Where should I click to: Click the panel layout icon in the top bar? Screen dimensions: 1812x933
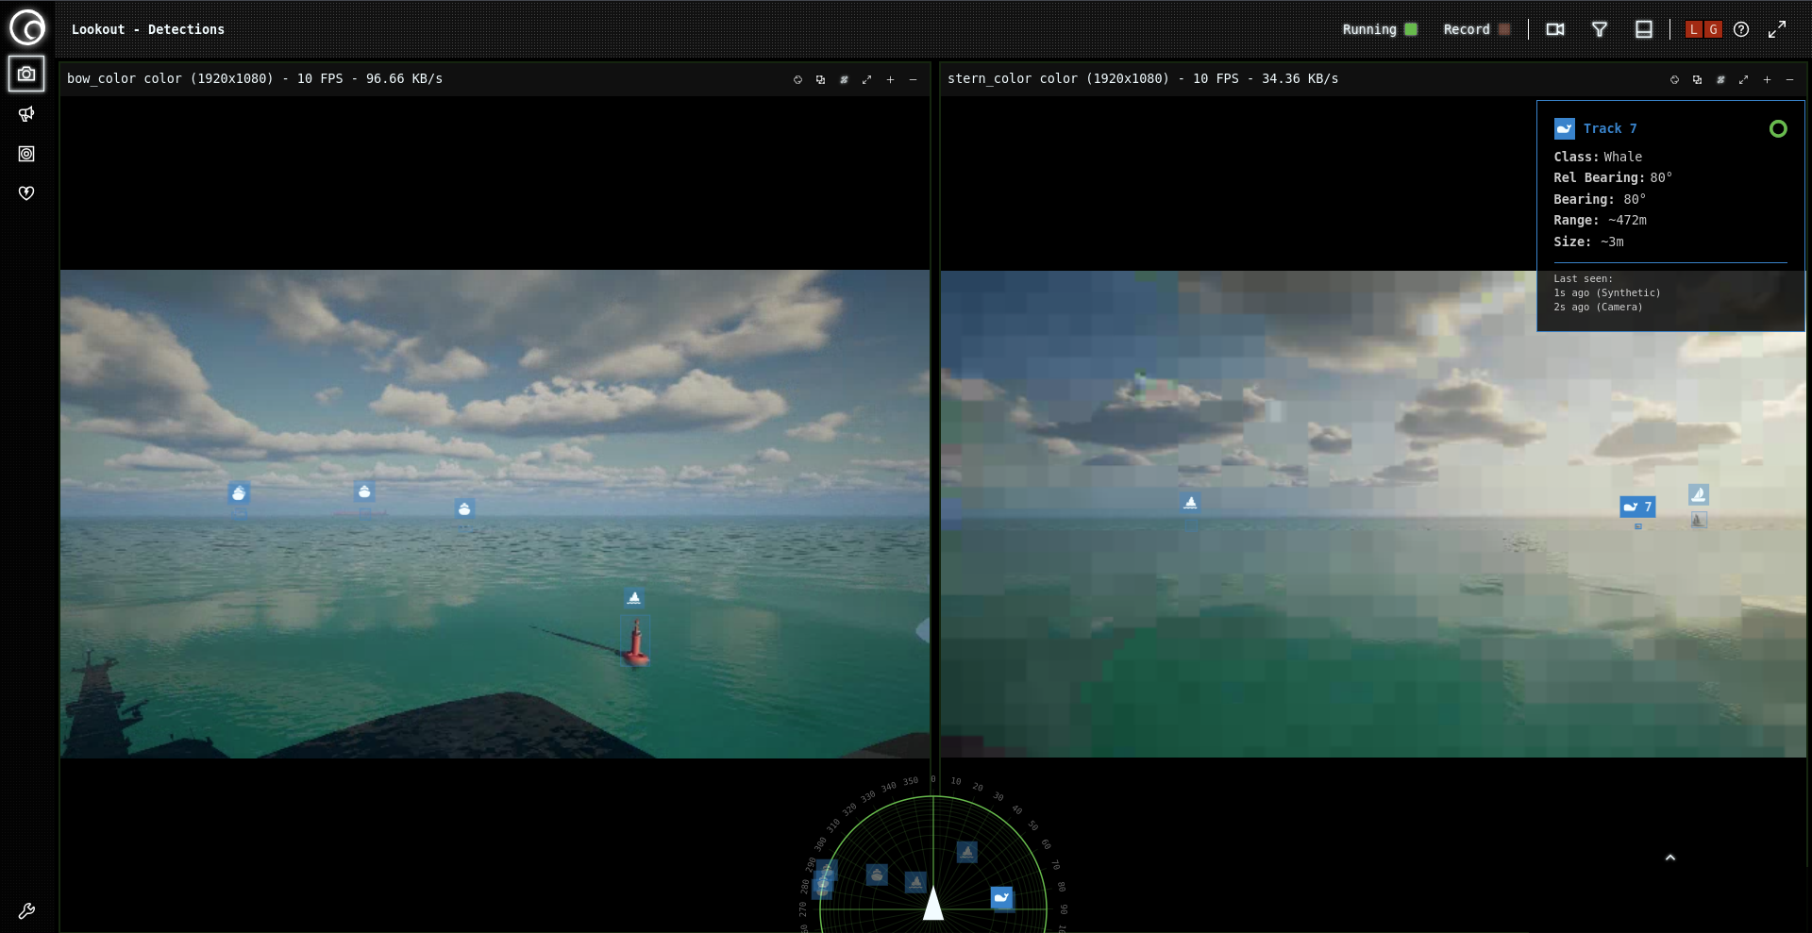[x=1643, y=29]
